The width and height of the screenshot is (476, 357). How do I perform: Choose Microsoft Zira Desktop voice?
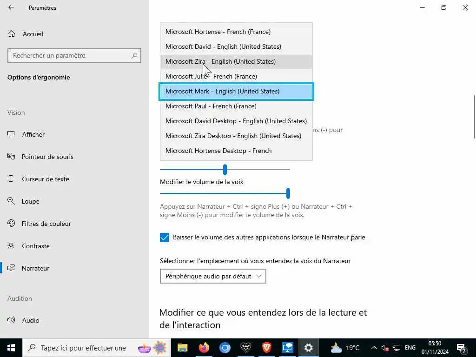click(236, 136)
